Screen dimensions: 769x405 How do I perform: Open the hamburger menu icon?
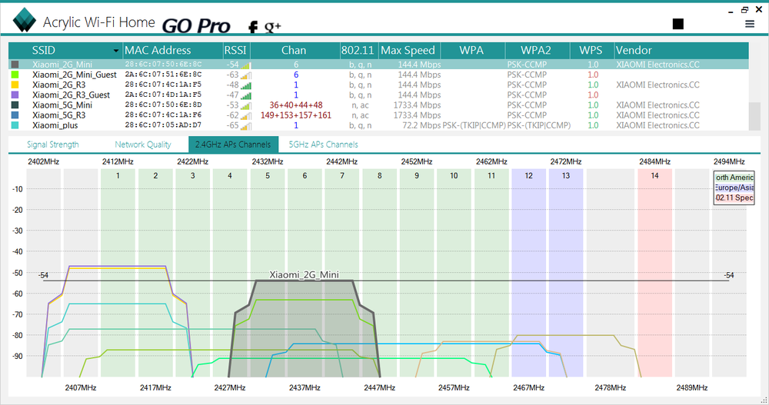point(750,25)
